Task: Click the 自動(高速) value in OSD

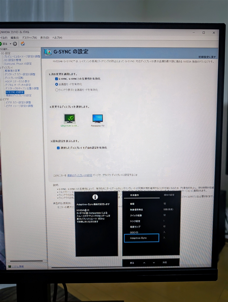Action: coord(168,209)
